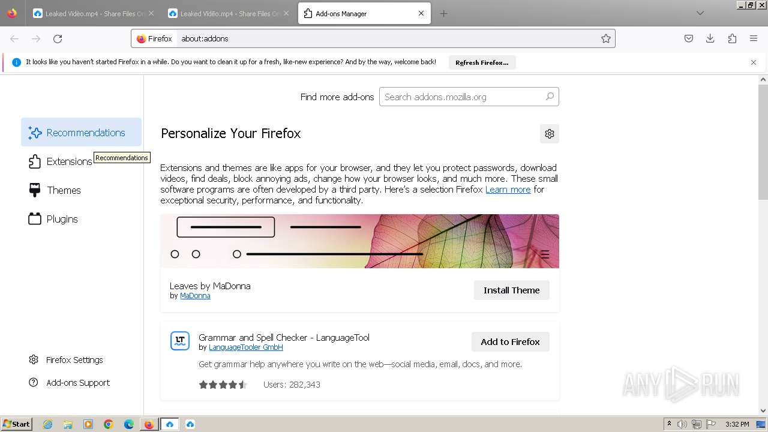Click Install Theme button
Image resolution: width=768 pixels, height=432 pixels.
click(x=512, y=290)
